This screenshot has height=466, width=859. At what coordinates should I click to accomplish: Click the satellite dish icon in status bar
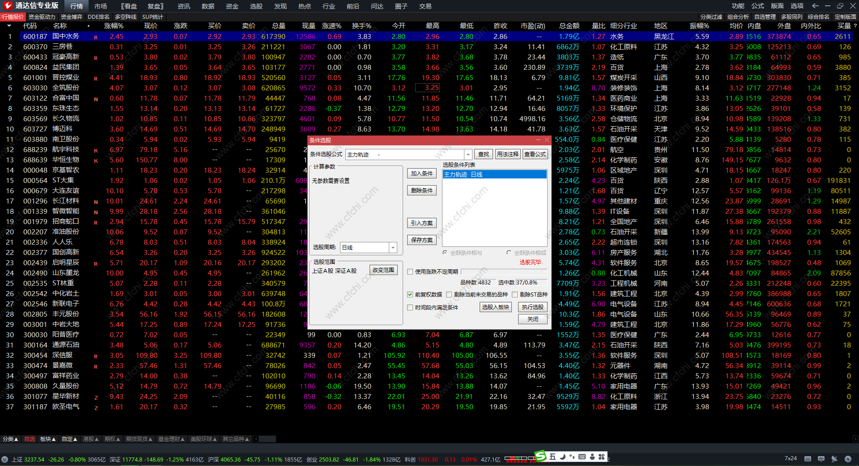tap(834, 458)
